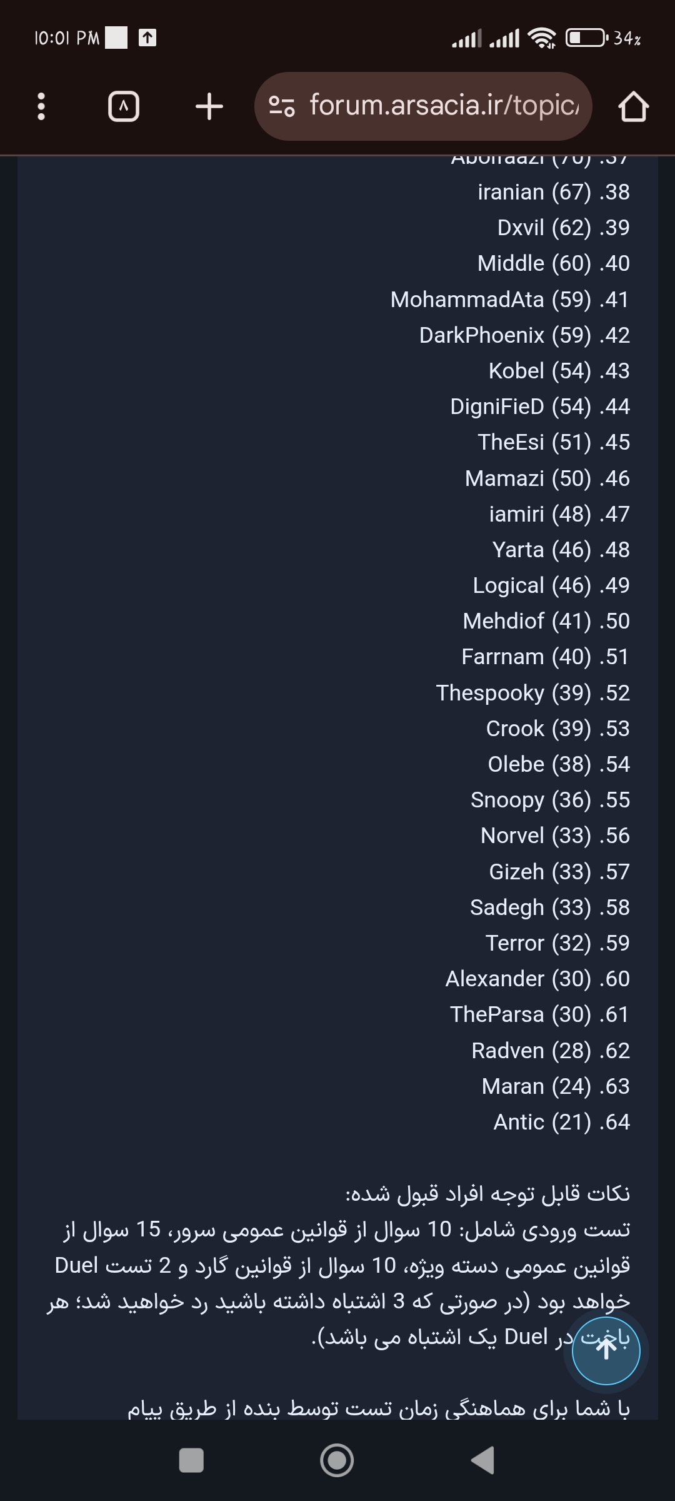This screenshot has height=1501, width=675.
Task: Add a new browser tab
Action: click(x=209, y=106)
